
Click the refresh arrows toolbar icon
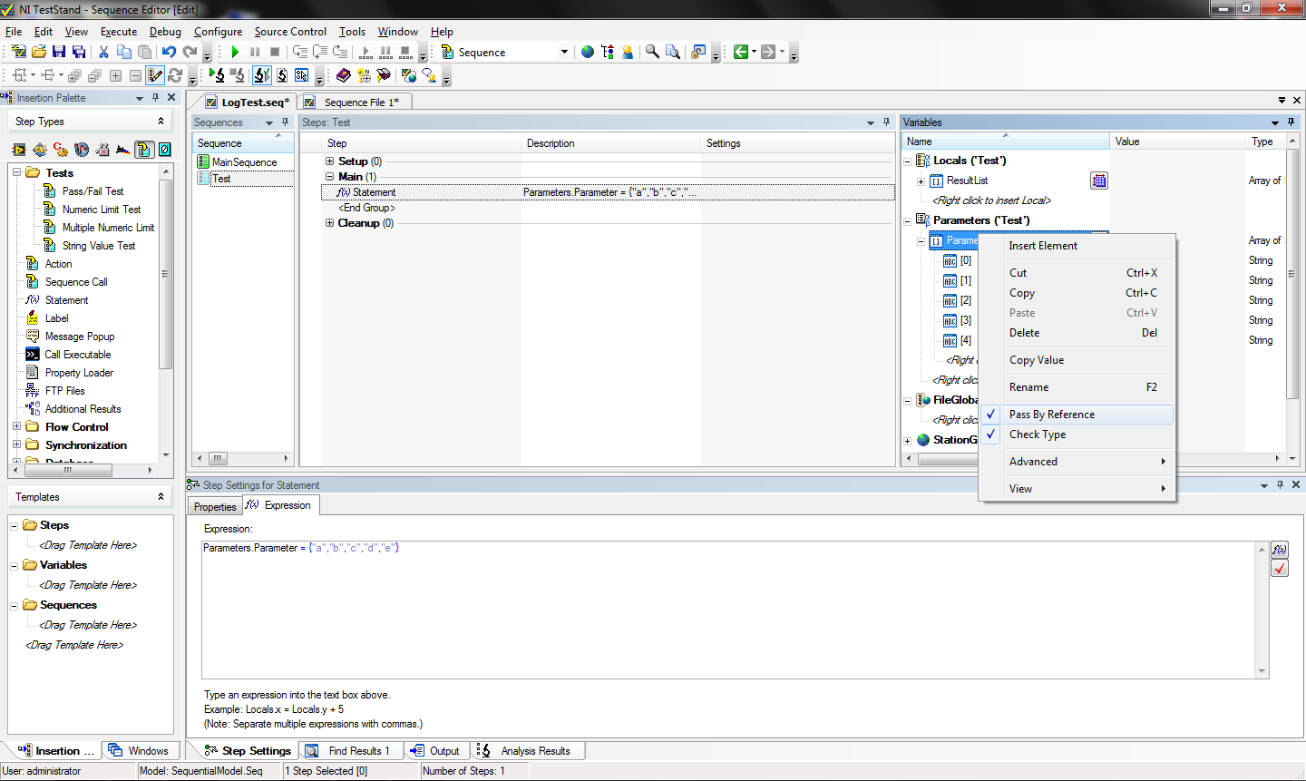tap(176, 75)
